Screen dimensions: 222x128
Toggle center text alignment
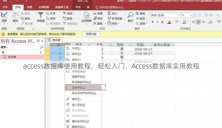(198, 22)
